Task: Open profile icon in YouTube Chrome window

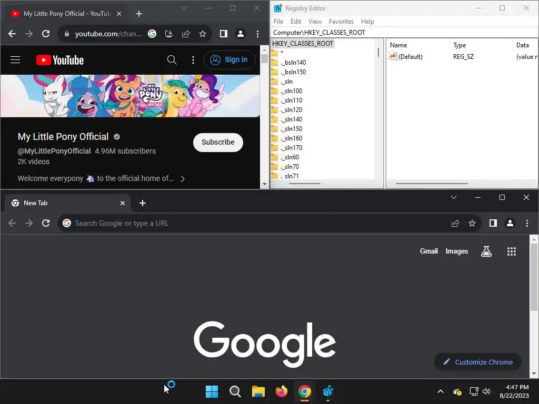Action: pyautogui.click(x=240, y=34)
